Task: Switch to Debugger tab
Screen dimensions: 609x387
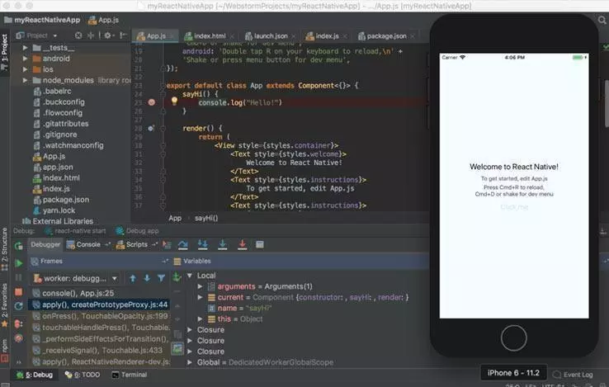Action: click(45, 244)
